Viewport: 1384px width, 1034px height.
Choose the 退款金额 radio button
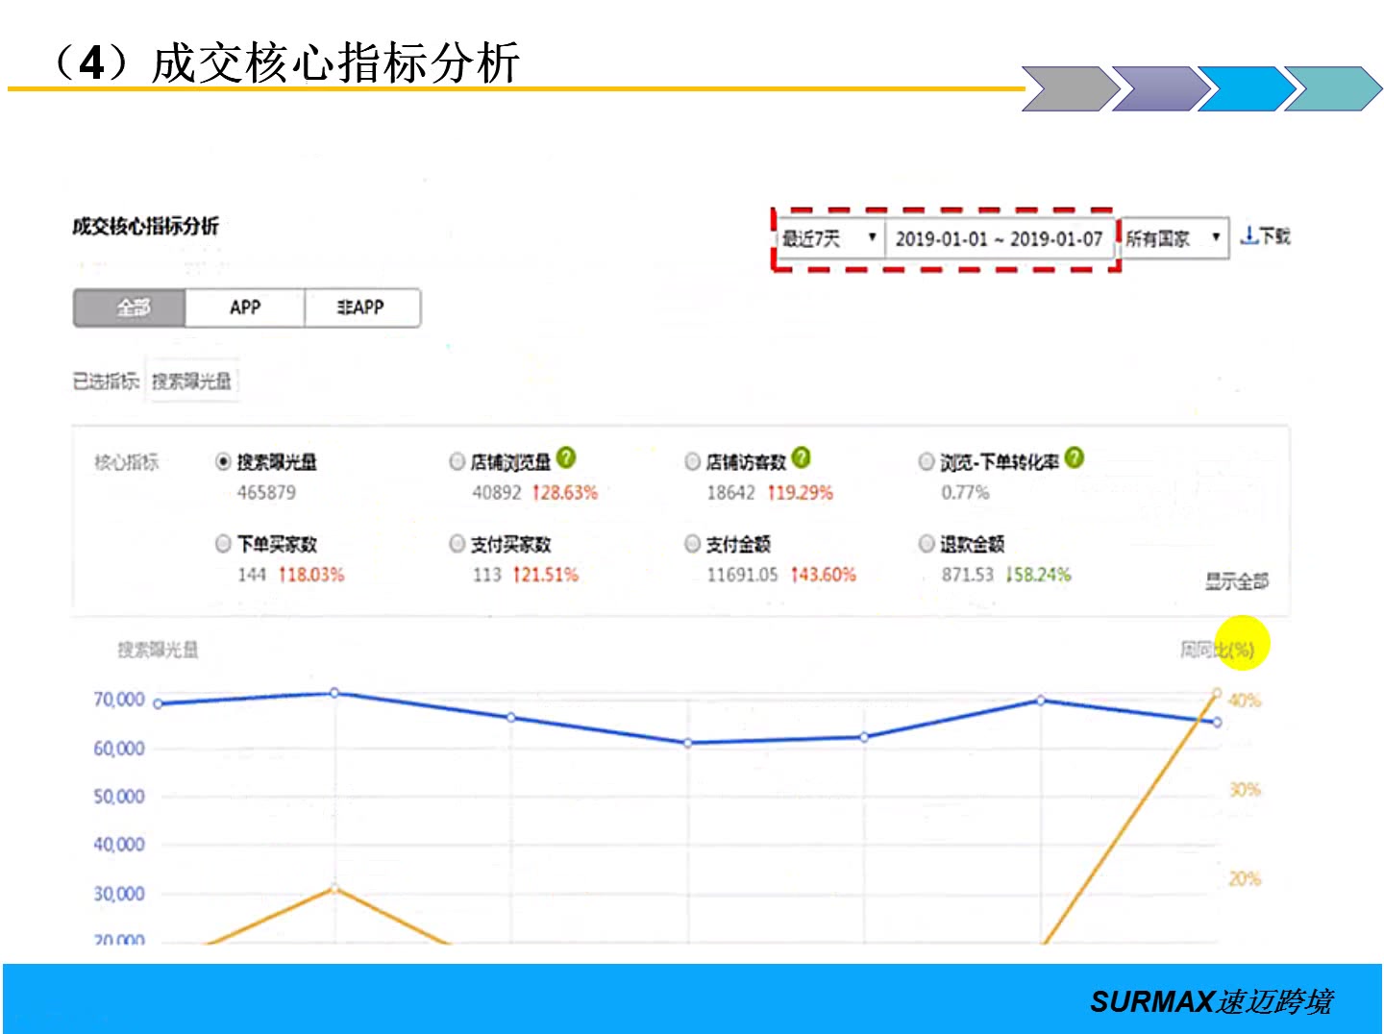927,544
